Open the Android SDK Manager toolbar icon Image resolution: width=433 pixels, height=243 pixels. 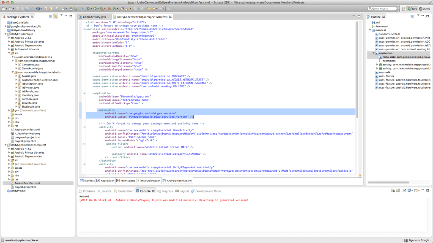[x=71, y=8]
